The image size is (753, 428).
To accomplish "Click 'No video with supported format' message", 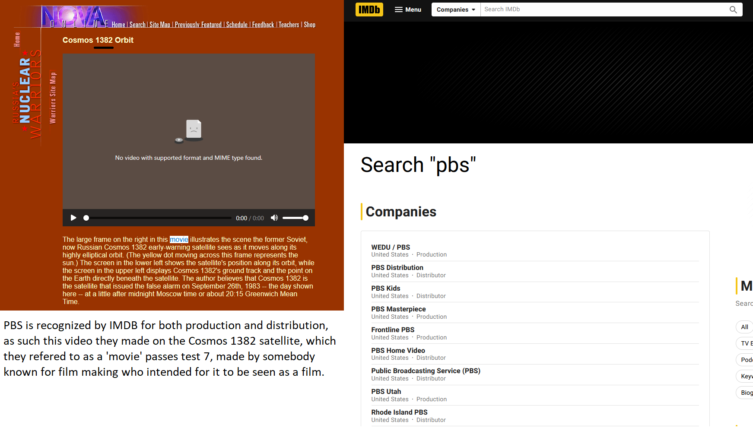I will (189, 158).
